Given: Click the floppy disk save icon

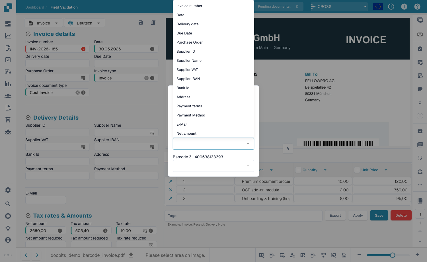Looking at the screenshot, I should click(141, 22).
